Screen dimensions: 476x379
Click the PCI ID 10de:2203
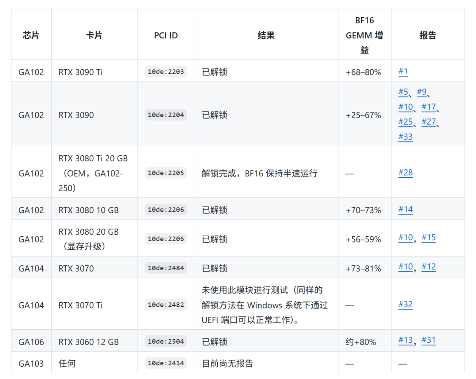(166, 71)
